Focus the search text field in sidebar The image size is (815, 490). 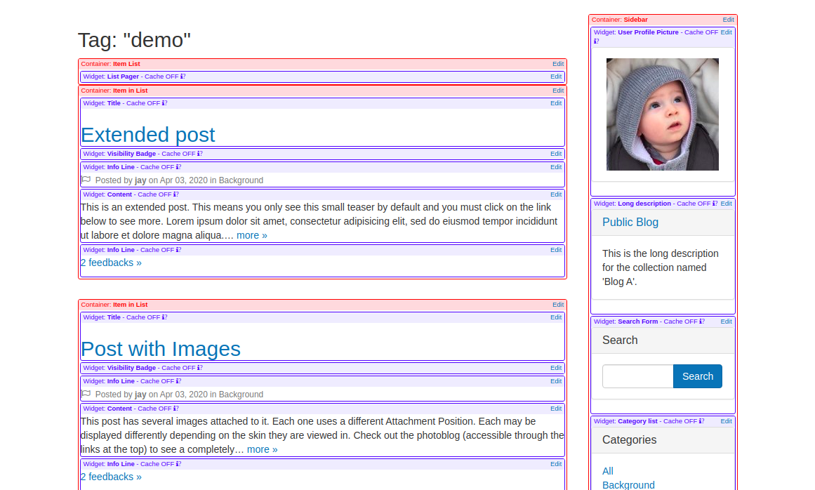click(638, 376)
